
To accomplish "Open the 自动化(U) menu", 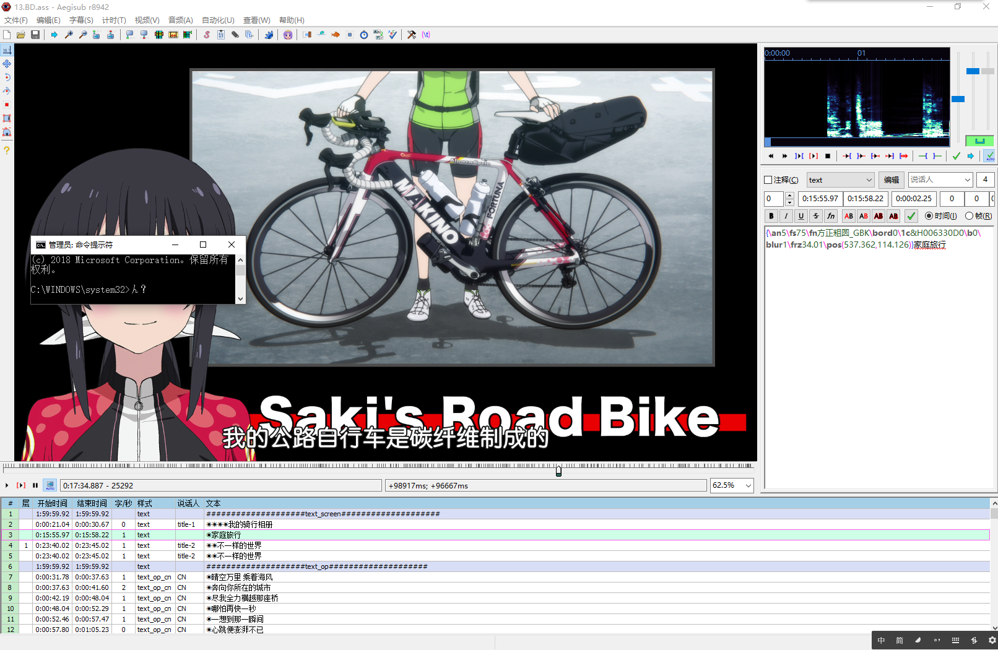I will point(218,20).
